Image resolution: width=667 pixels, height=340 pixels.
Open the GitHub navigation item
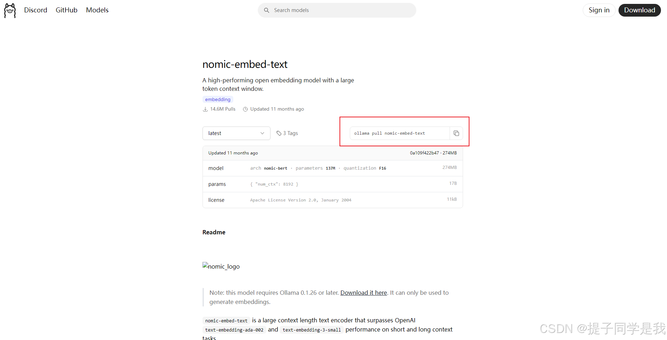click(66, 10)
